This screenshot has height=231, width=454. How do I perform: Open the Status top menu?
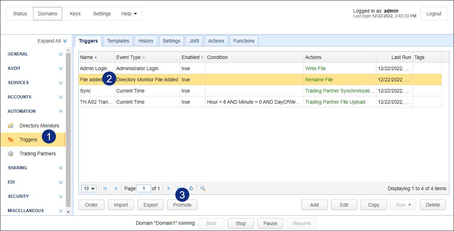pyautogui.click(x=20, y=14)
